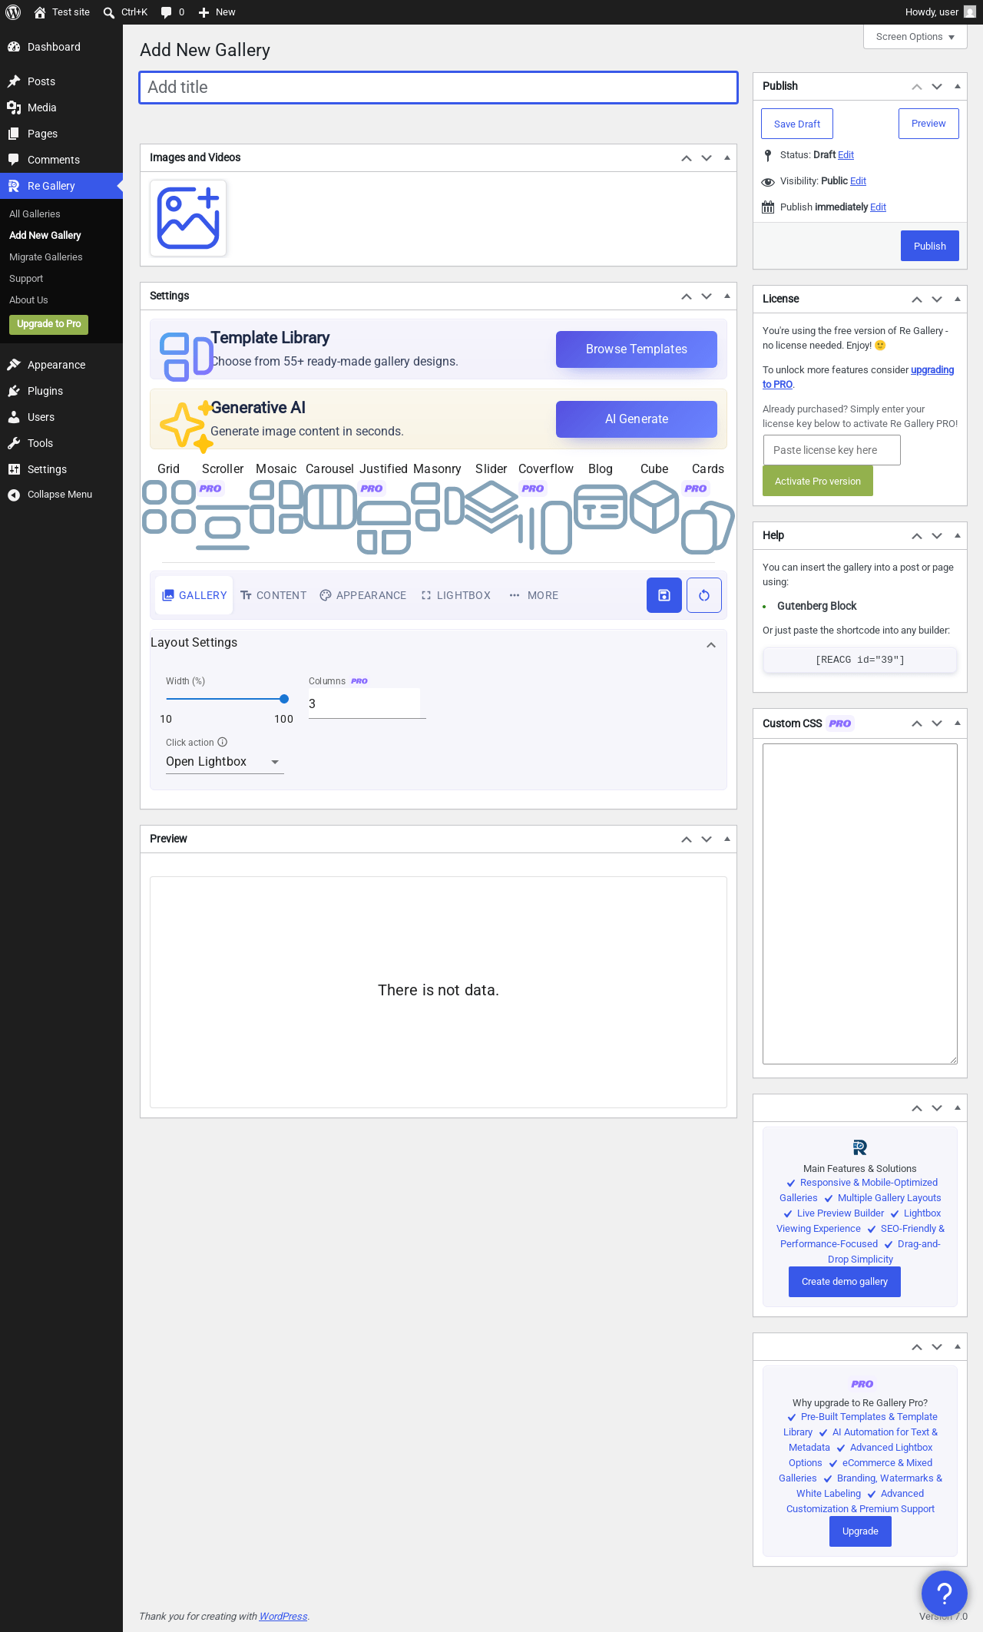This screenshot has width=983, height=1632.
Task: Collapse the Layout Settings section
Action: click(711, 645)
